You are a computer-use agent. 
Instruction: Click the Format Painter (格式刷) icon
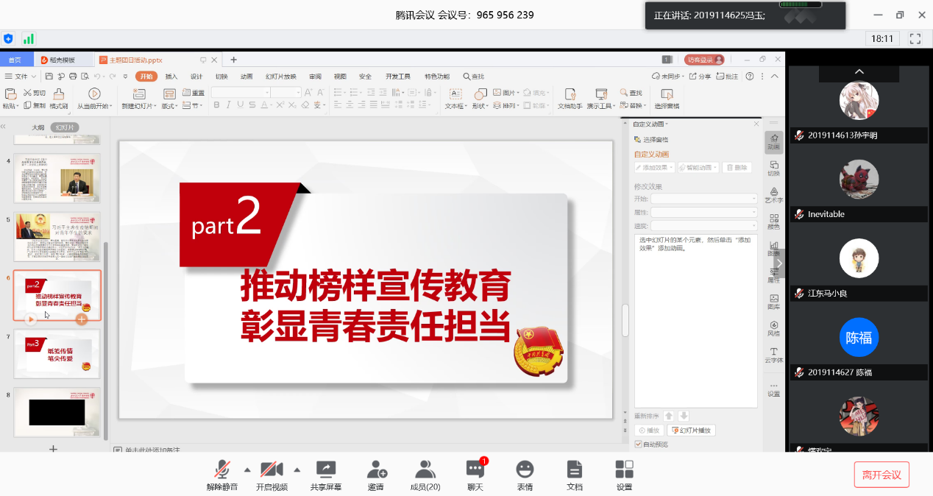[59, 94]
